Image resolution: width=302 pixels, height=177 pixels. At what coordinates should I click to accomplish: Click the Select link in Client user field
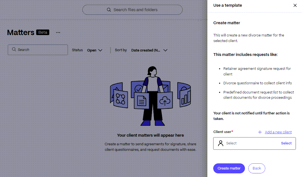(x=286, y=143)
